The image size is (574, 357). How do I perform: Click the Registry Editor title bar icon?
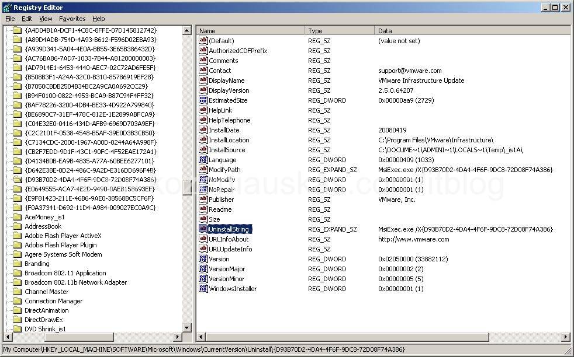pyautogui.click(x=6, y=8)
